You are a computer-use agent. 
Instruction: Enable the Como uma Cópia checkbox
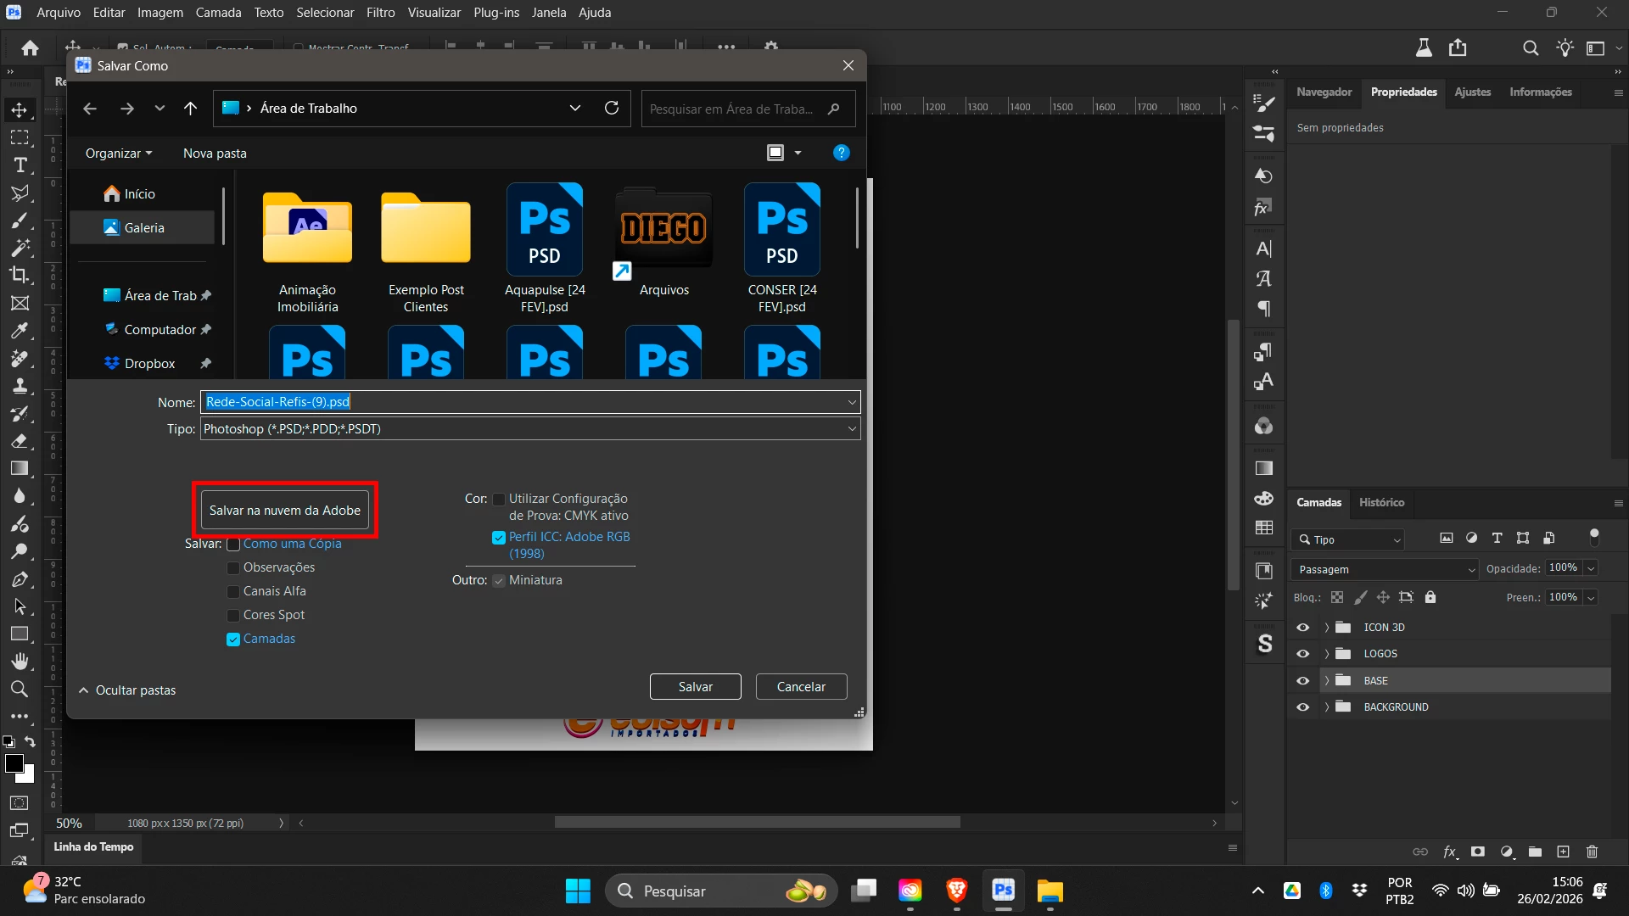pos(233,545)
